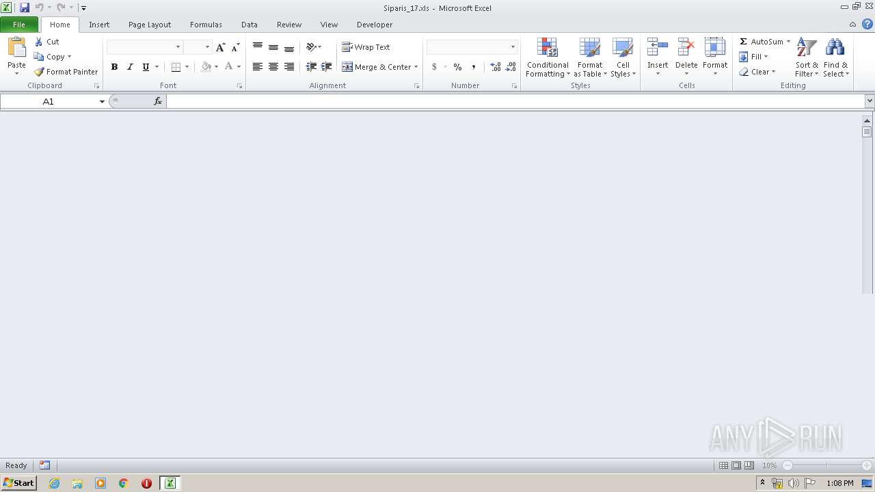
Task: Open the number format dropdown
Action: pyautogui.click(x=513, y=47)
